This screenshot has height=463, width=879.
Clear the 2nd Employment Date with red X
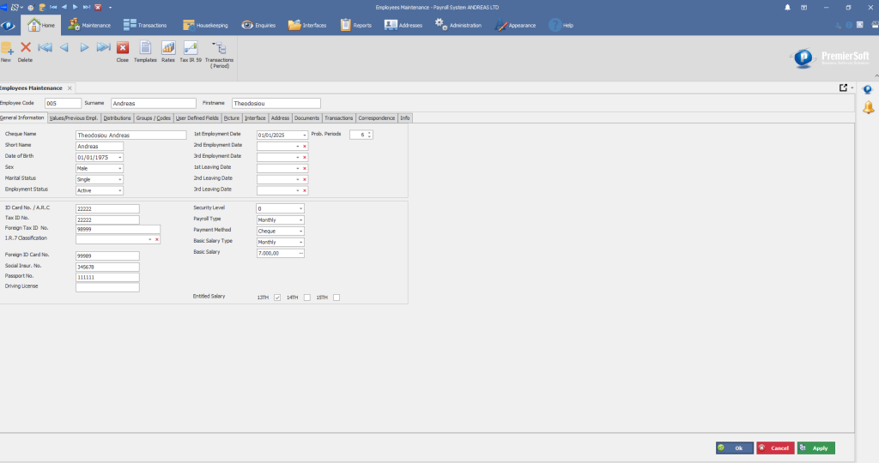coord(305,146)
